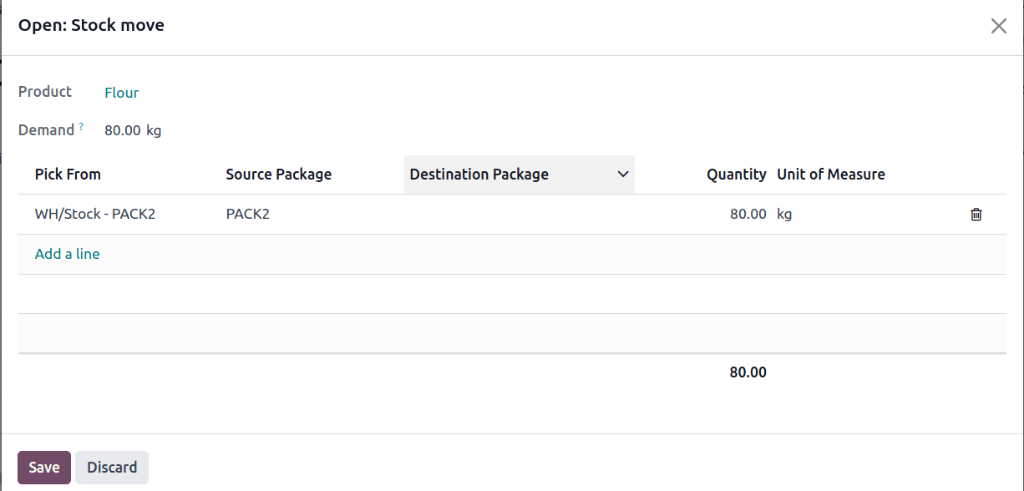Viewport: 1024px width, 491px height.
Task: Click Add a line
Action: [67, 253]
